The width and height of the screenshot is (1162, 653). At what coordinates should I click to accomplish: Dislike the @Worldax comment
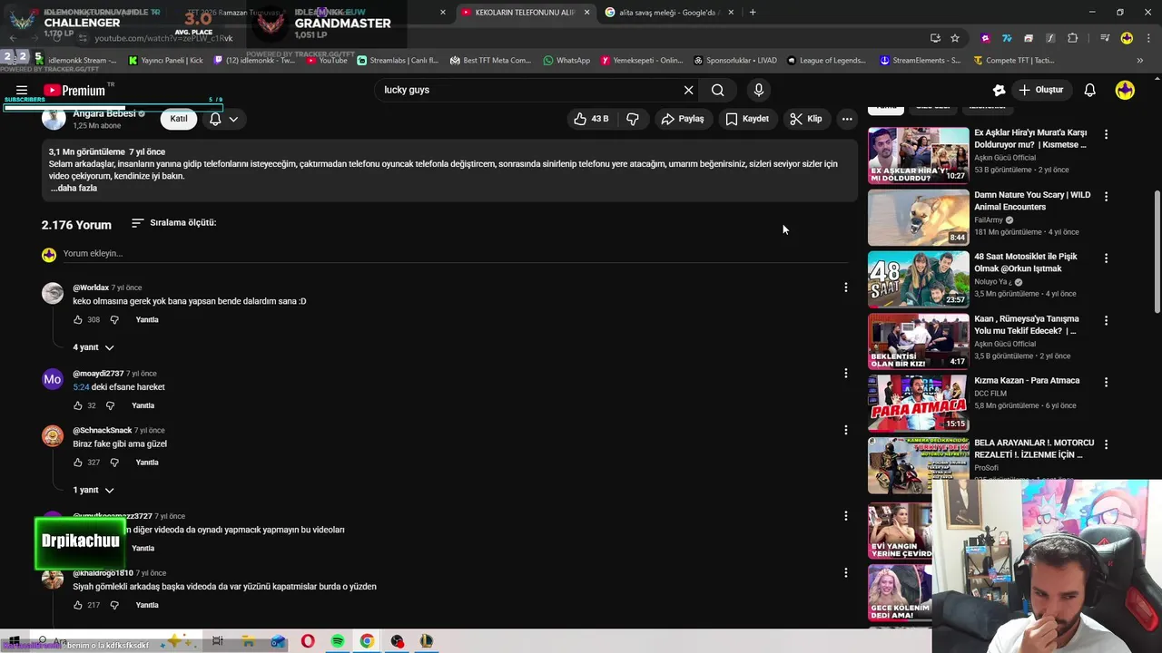(x=114, y=320)
